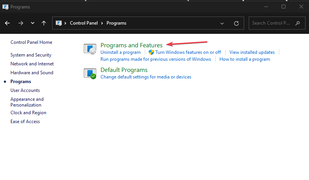Close the Programs window
309x180 pixels.
click(x=301, y=7)
